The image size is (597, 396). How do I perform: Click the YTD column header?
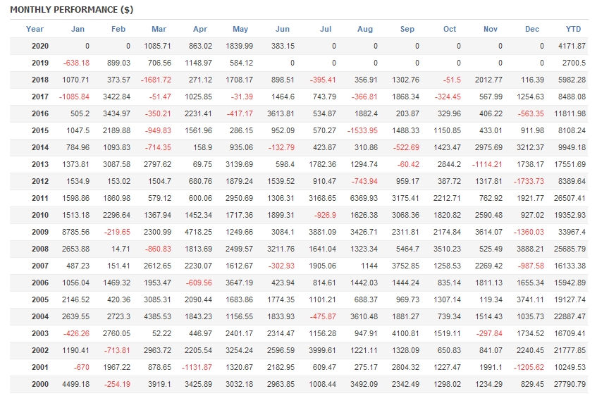(x=573, y=29)
